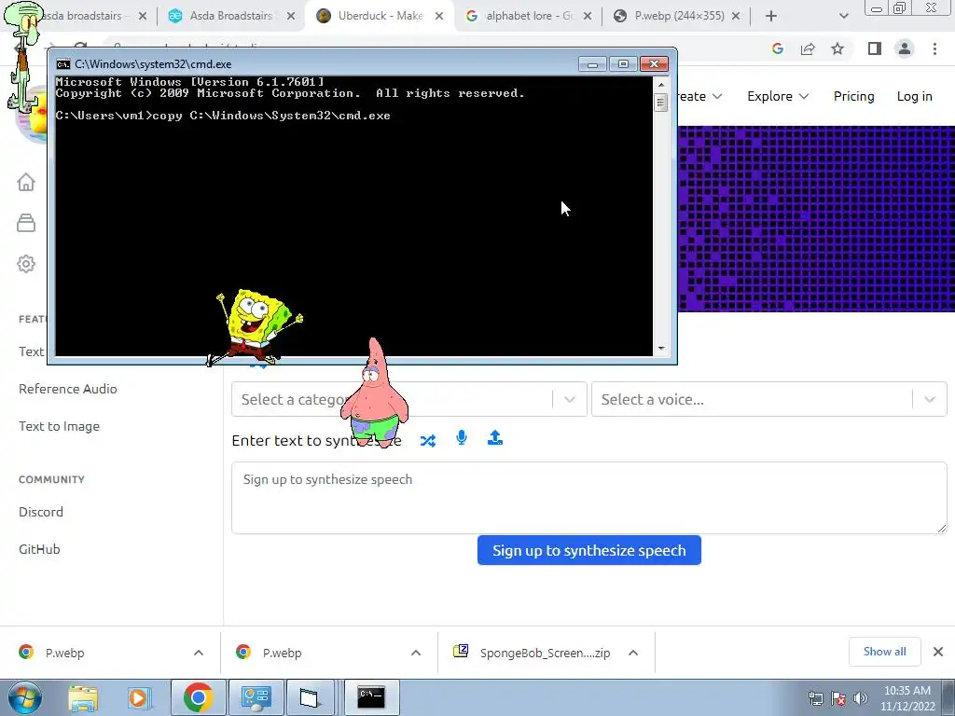Switch to P.webp (244×355) tab

pyautogui.click(x=679, y=16)
